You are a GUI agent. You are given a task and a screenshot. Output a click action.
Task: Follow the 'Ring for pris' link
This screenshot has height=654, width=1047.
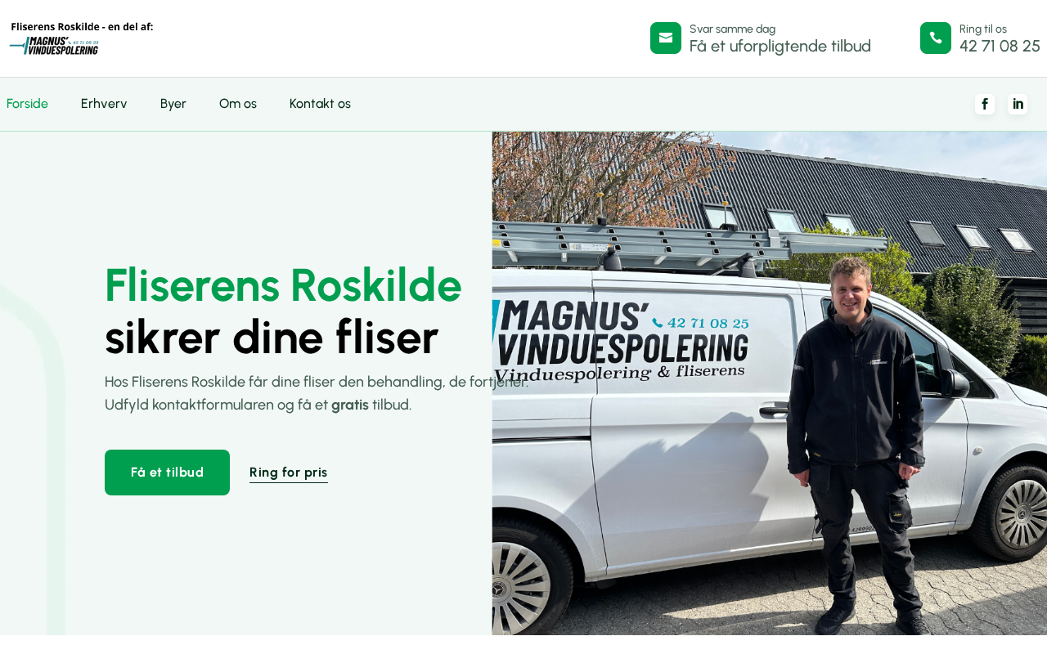click(x=289, y=473)
